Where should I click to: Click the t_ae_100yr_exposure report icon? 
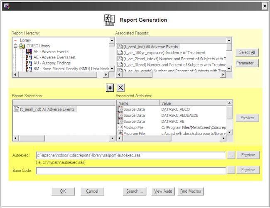point(120,53)
